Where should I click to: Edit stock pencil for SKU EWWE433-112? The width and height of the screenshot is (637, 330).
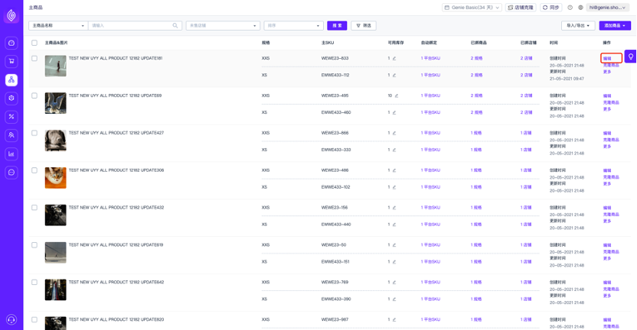394,75
